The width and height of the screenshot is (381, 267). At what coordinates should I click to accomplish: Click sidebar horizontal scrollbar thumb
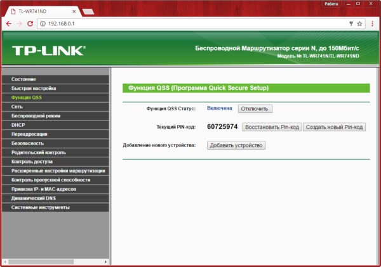pos(41,262)
